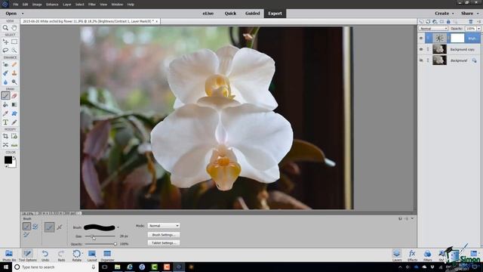Open the Effects panel
Viewport: 483px width, 272px height.
point(412,255)
